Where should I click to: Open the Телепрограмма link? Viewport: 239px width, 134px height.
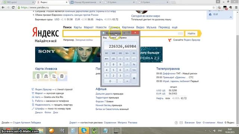[x=168, y=68]
